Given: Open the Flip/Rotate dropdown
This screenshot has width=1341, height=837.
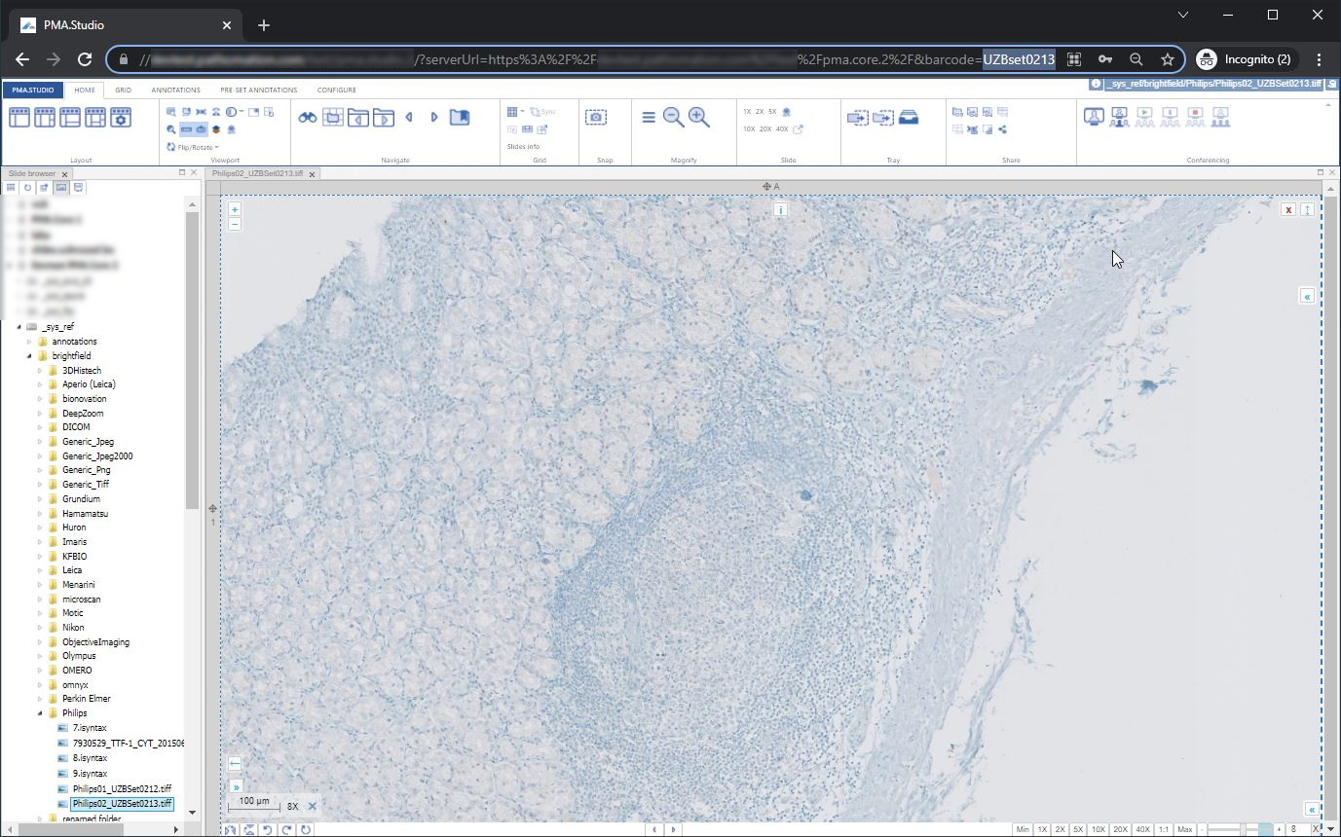Looking at the screenshot, I should [x=193, y=147].
